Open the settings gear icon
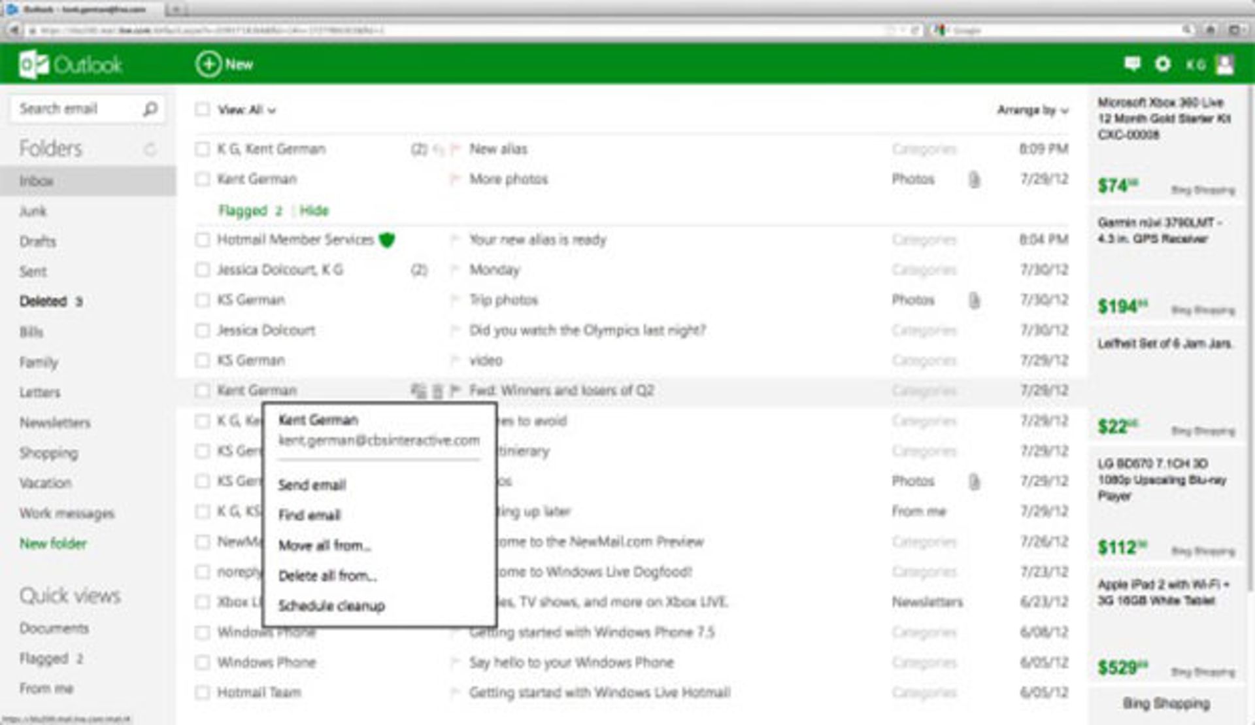1255x725 pixels. [x=1162, y=64]
